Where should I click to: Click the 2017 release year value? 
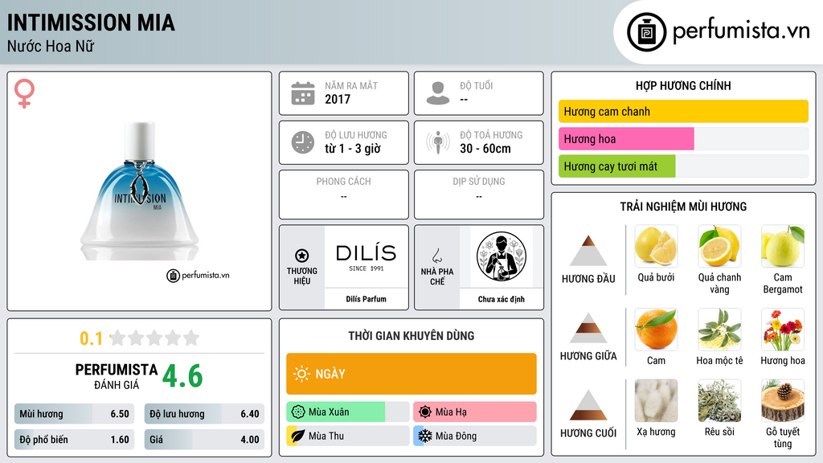click(x=338, y=99)
